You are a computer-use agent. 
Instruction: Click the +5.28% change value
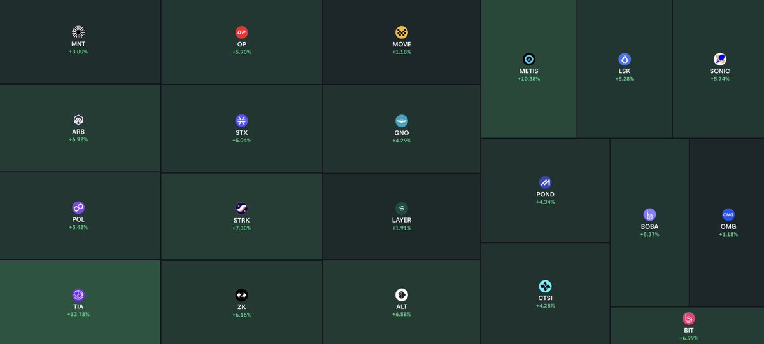[x=625, y=79]
